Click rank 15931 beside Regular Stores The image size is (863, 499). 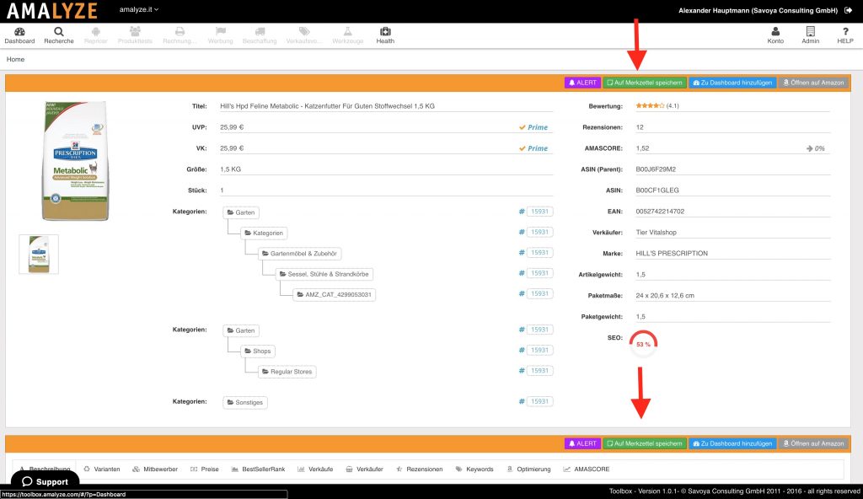(539, 371)
